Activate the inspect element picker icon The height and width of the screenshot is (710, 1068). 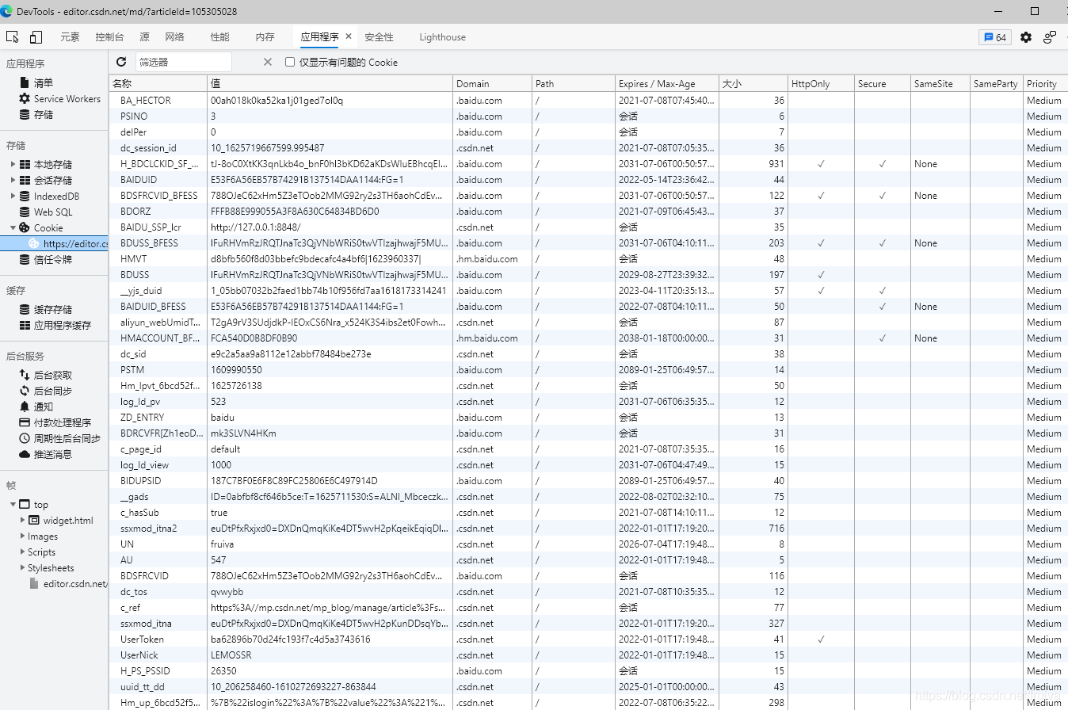point(12,37)
